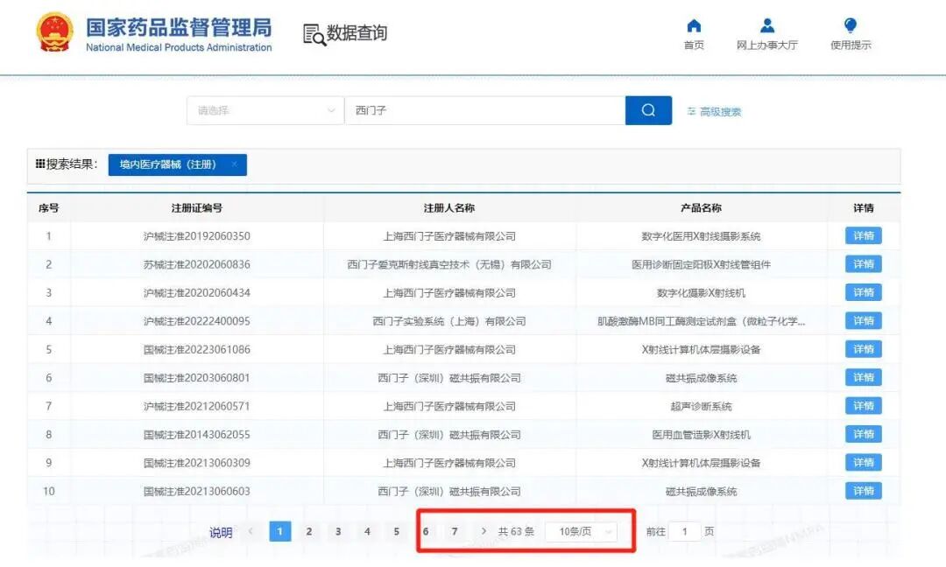Click the filter icon beside 高级搜索

pos(692,109)
